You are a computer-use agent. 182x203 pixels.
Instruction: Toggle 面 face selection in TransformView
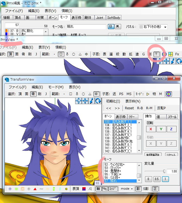coord(27,94)
